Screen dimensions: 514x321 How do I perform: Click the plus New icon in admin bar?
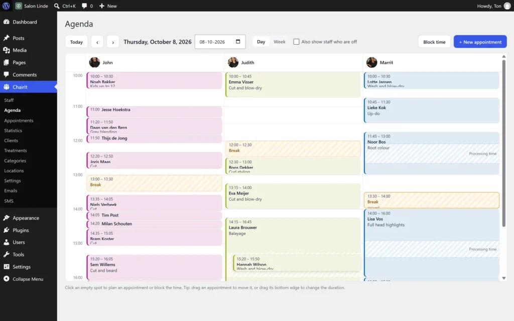(101, 6)
